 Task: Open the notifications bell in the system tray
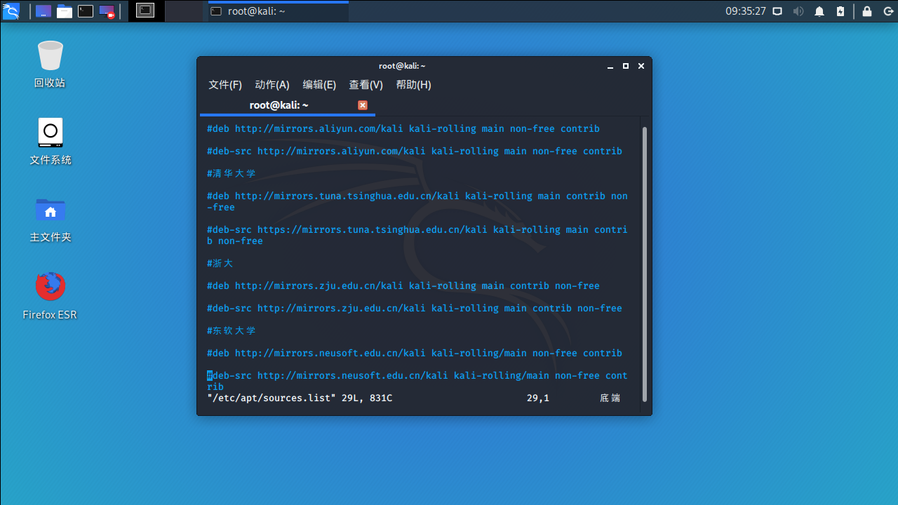pos(819,11)
